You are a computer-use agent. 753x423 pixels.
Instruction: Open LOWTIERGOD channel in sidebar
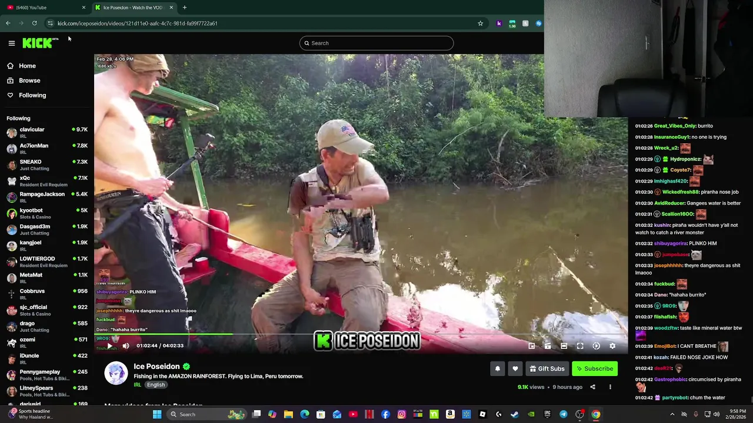tap(47, 261)
